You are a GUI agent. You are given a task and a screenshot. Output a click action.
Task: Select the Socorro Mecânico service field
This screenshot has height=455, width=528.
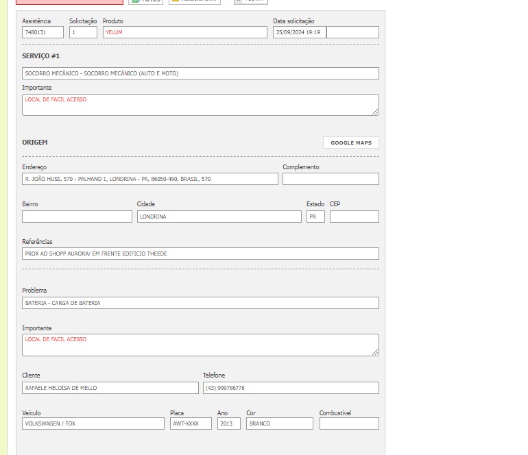[x=200, y=73]
